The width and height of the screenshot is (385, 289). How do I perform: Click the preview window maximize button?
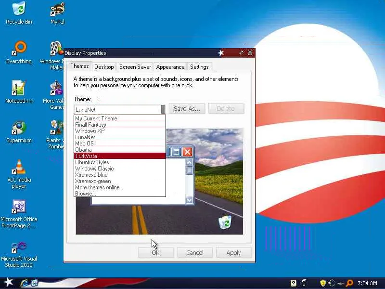(176, 152)
